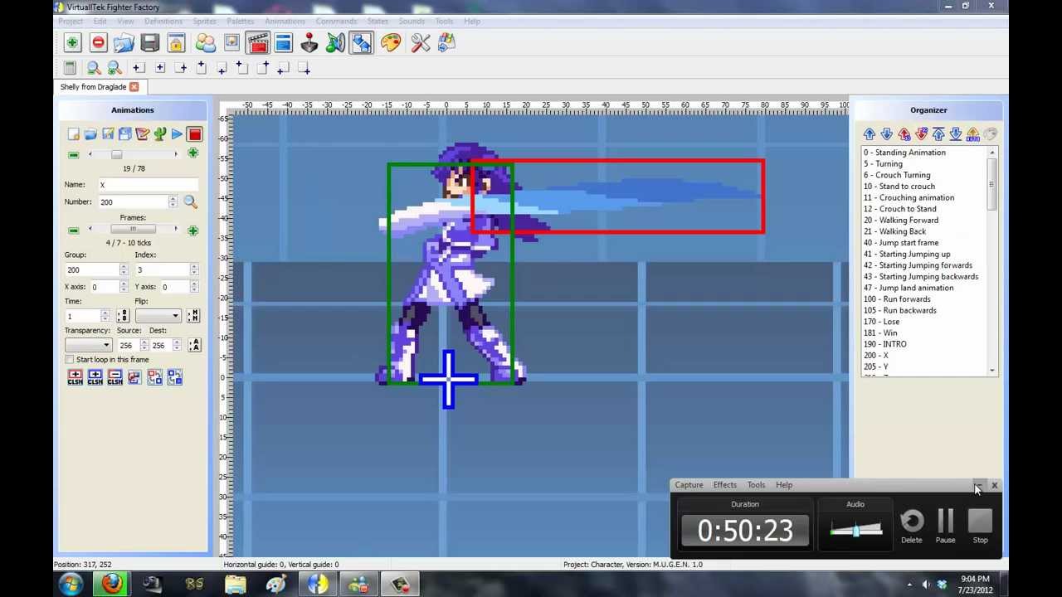Open the recorder Effects menu
1062x597 pixels.
(725, 485)
